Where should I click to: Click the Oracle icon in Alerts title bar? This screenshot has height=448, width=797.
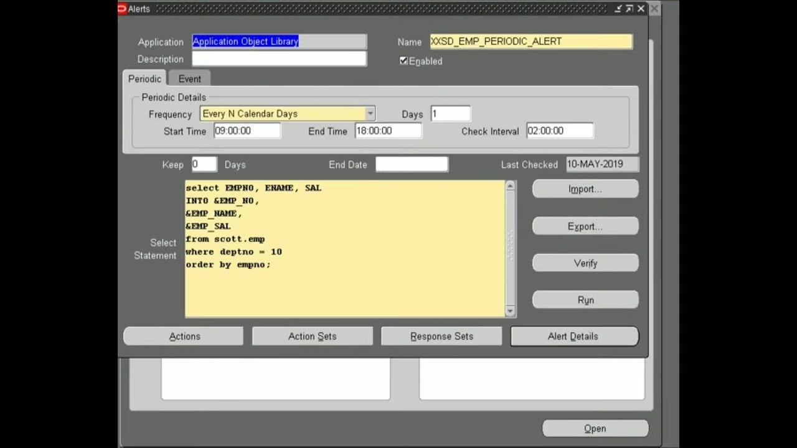point(122,9)
